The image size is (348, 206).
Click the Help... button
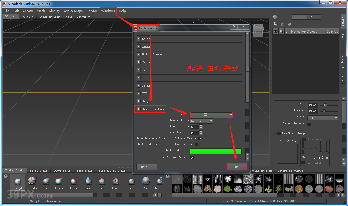pyautogui.click(x=146, y=167)
